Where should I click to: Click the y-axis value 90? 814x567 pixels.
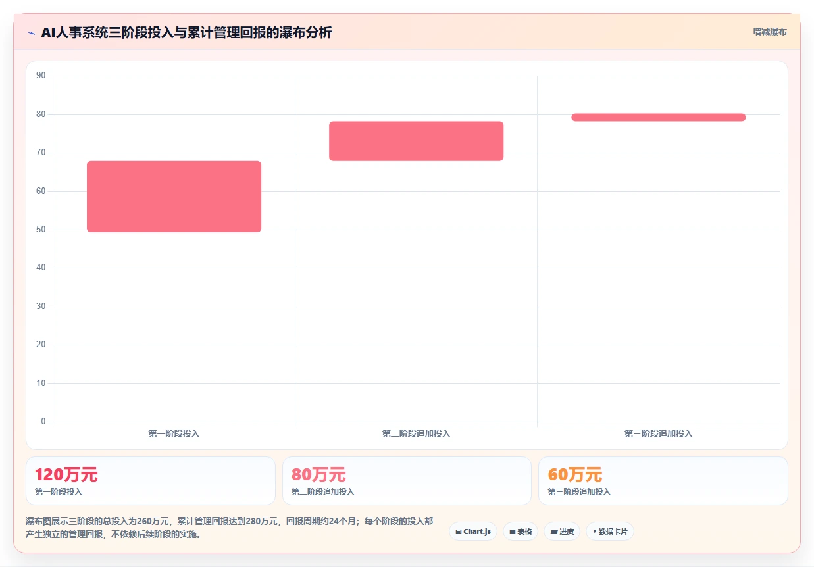[x=41, y=76]
